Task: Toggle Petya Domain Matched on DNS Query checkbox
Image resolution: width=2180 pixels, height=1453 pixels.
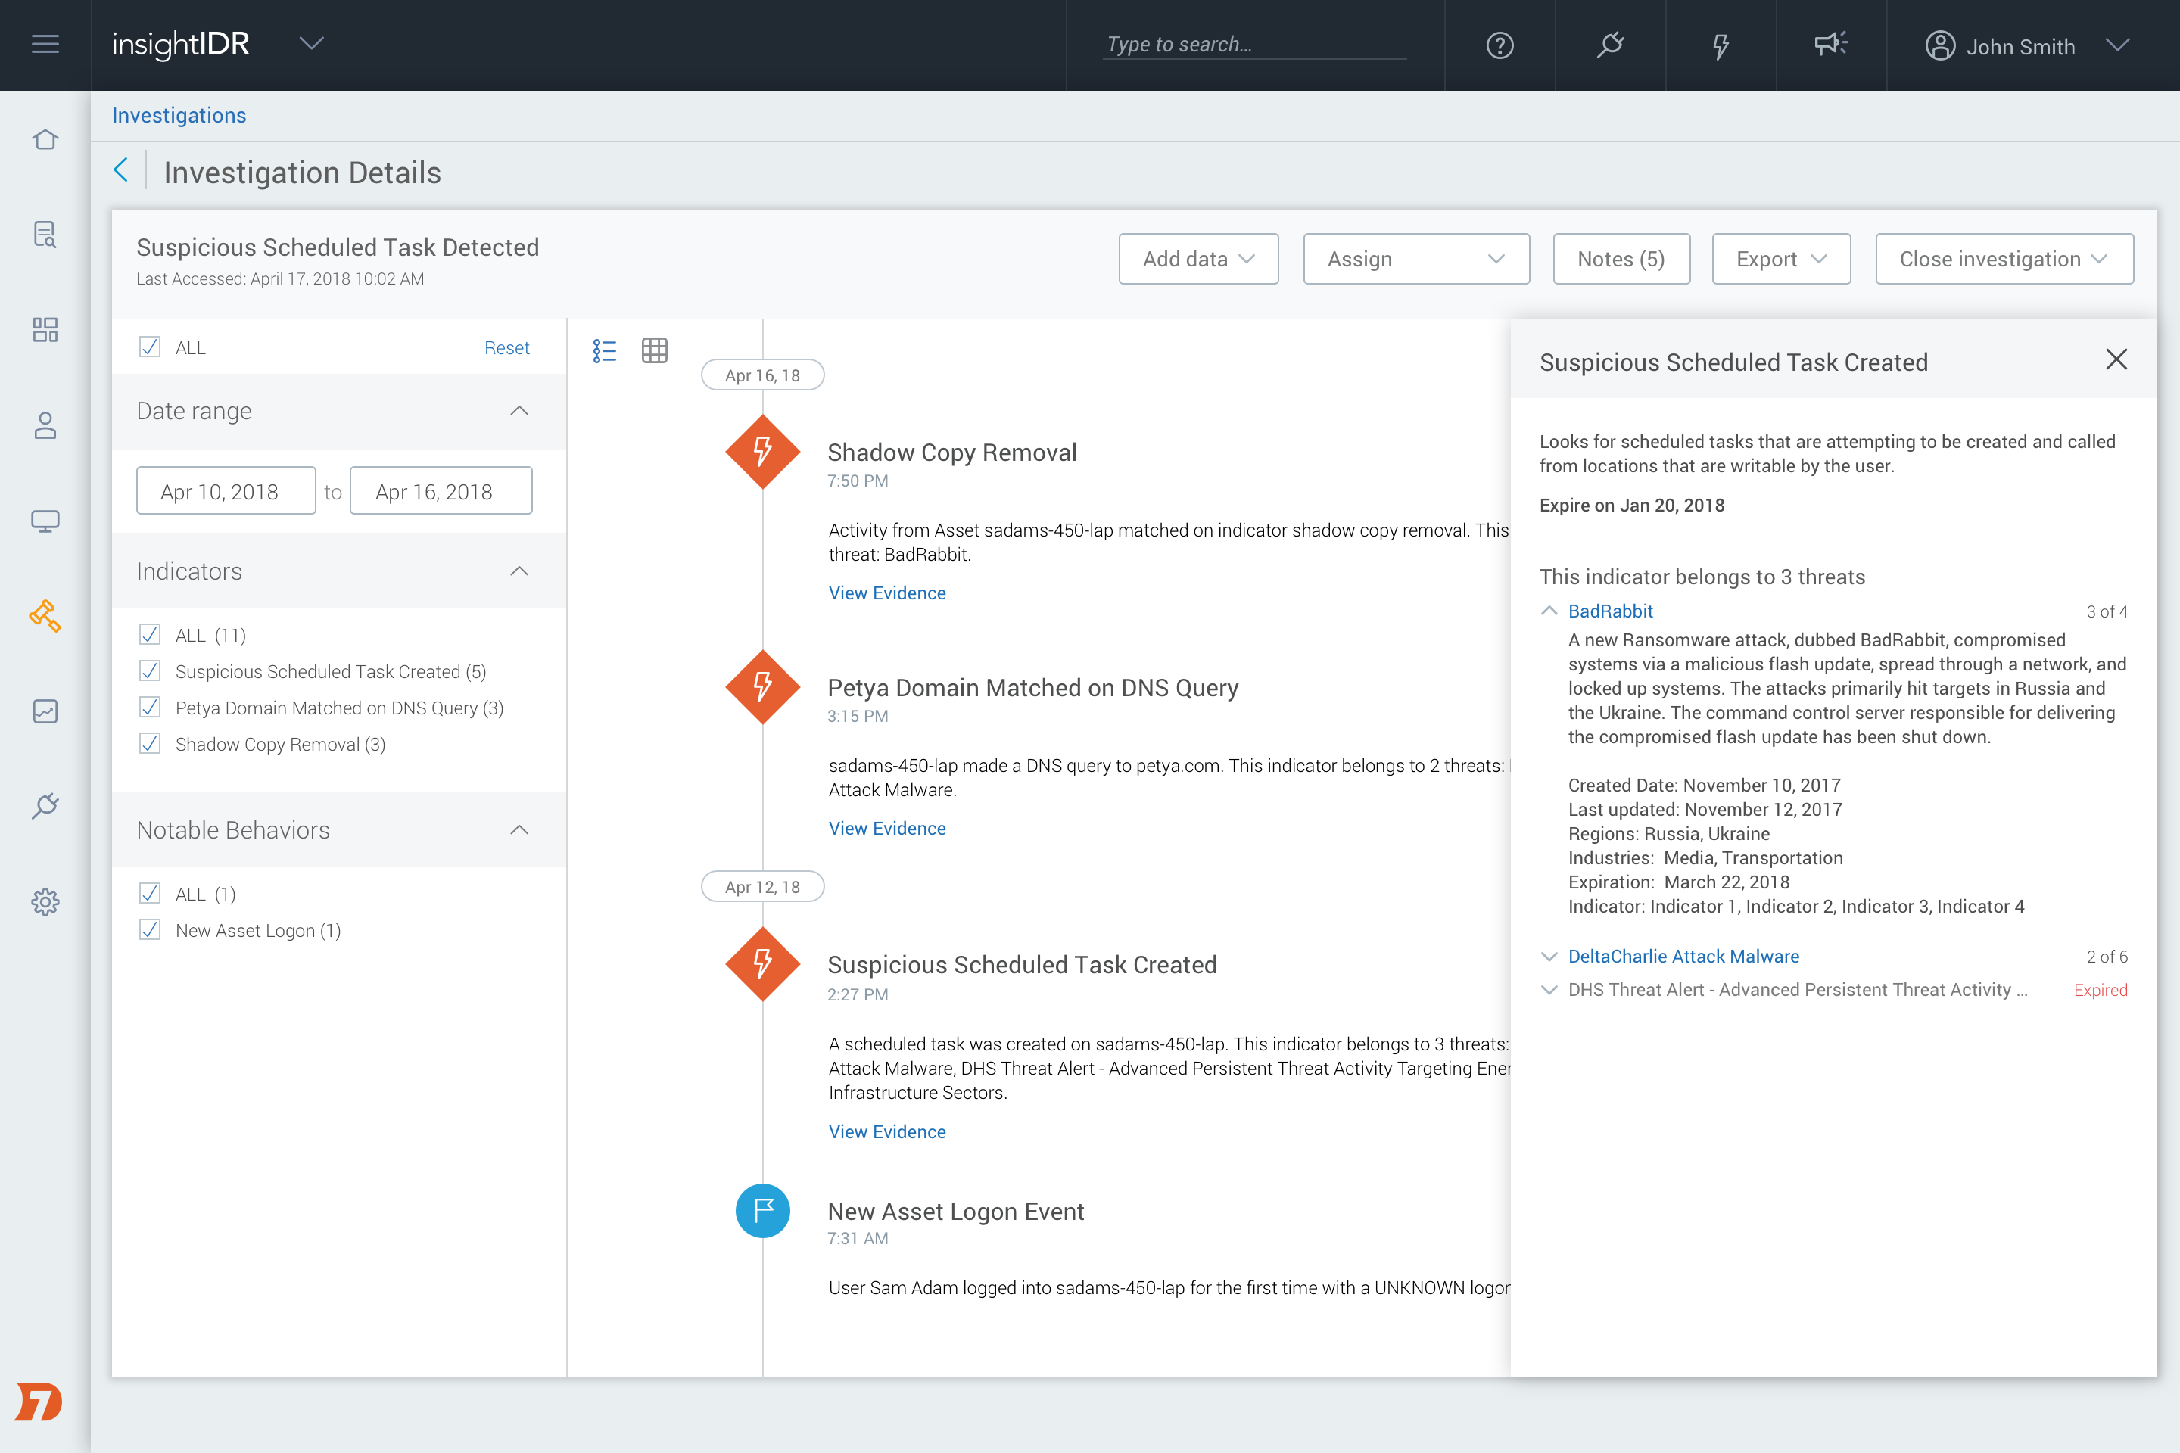Action: click(150, 708)
